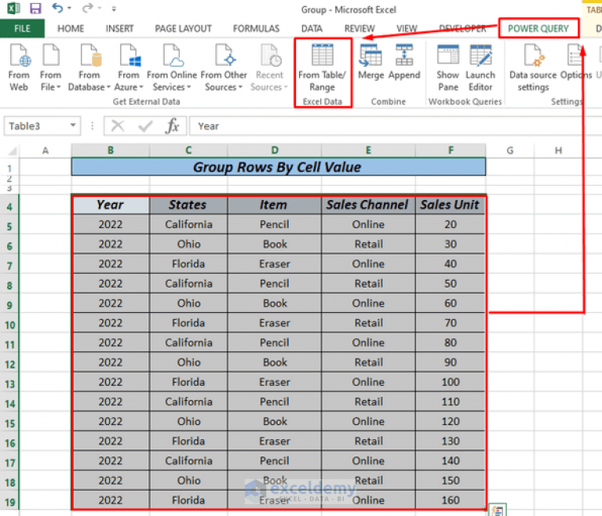Click the formula bar showing Year
This screenshot has height=516, width=602.
coord(396,125)
